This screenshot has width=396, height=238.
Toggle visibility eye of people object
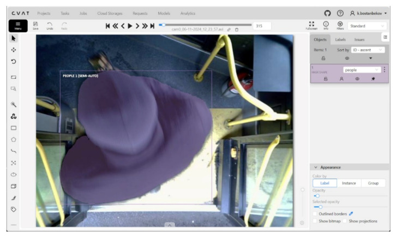[x=357, y=79]
